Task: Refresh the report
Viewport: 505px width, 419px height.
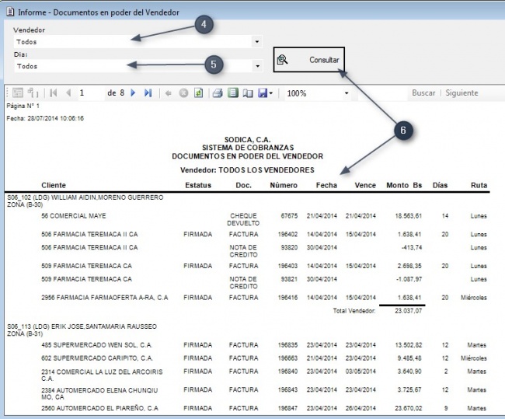Action: coord(199,93)
